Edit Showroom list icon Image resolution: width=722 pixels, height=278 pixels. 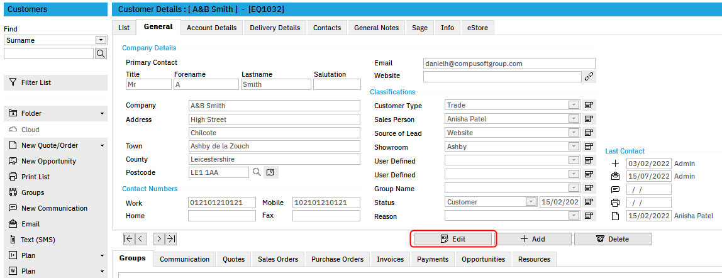(589, 147)
